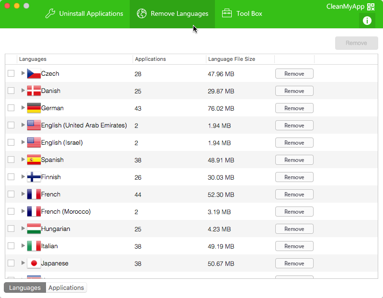This screenshot has width=383, height=298.
Task: Click the wrench icon for Uninstall Applications
Action: coord(50,13)
